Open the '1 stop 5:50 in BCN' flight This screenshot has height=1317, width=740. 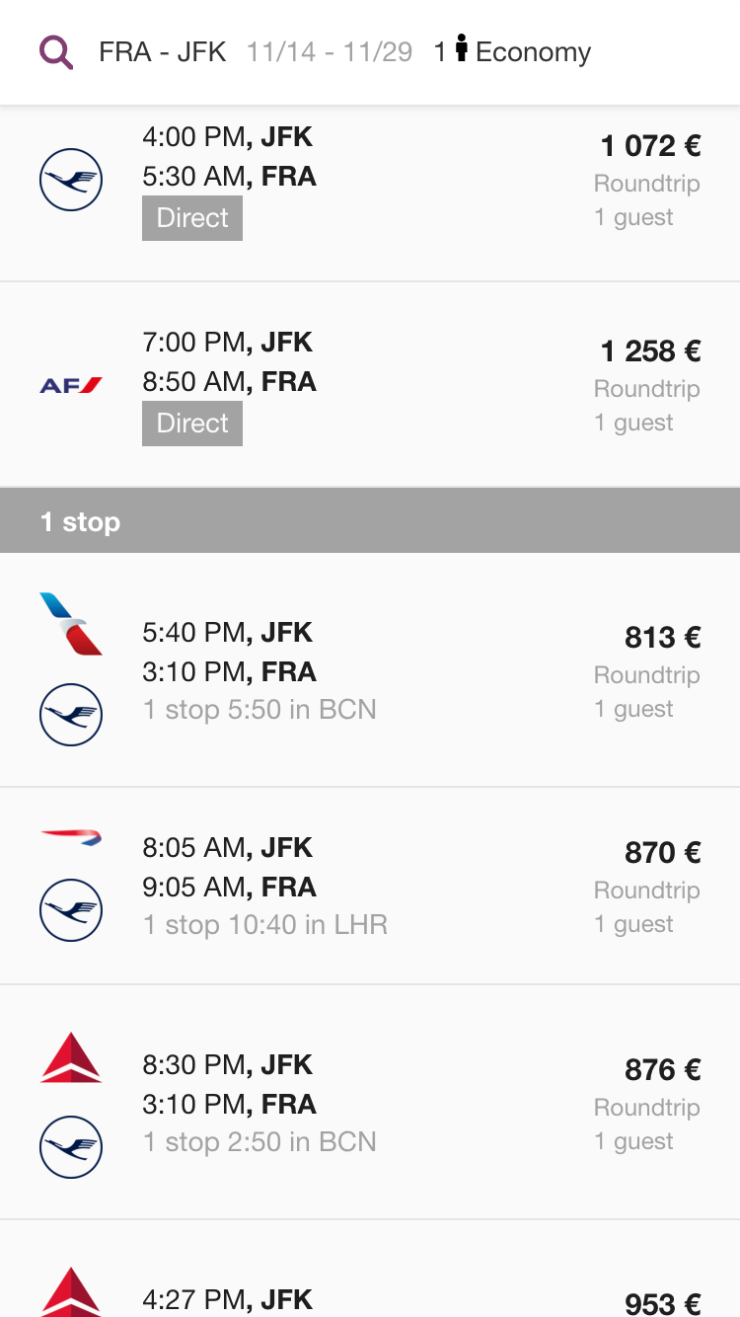point(259,710)
